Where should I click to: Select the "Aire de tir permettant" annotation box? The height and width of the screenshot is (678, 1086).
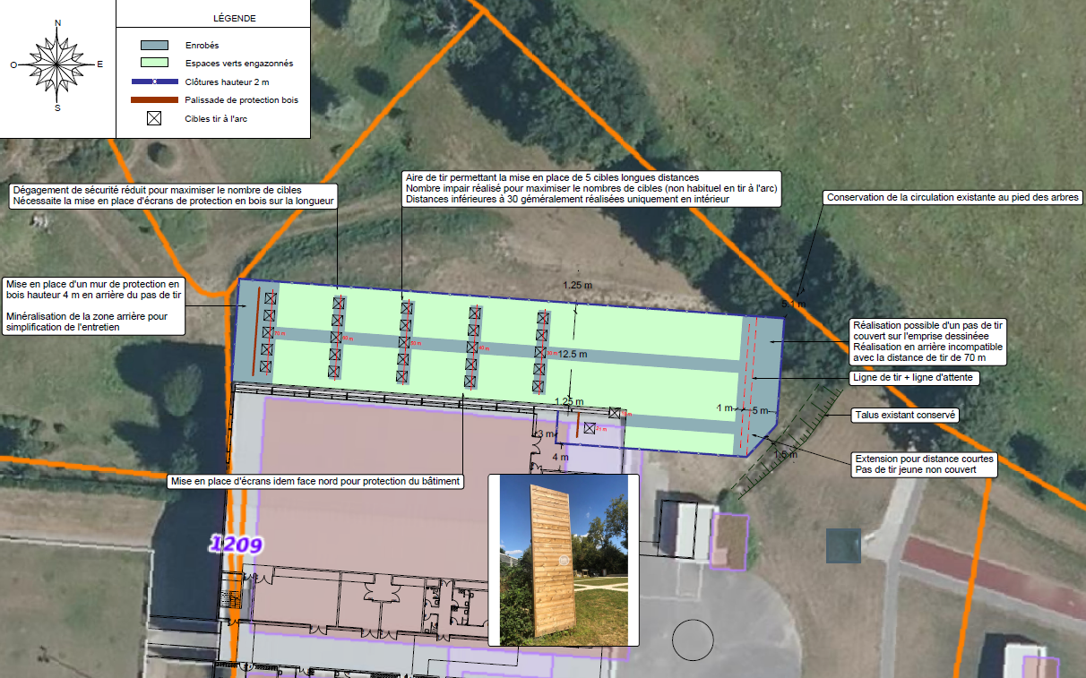tap(591, 189)
